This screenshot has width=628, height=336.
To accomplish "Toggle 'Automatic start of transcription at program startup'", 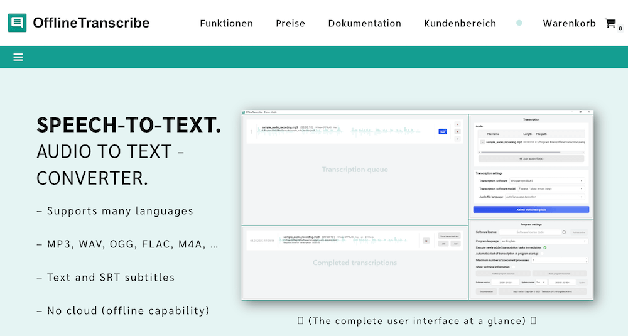I will pos(541,254).
